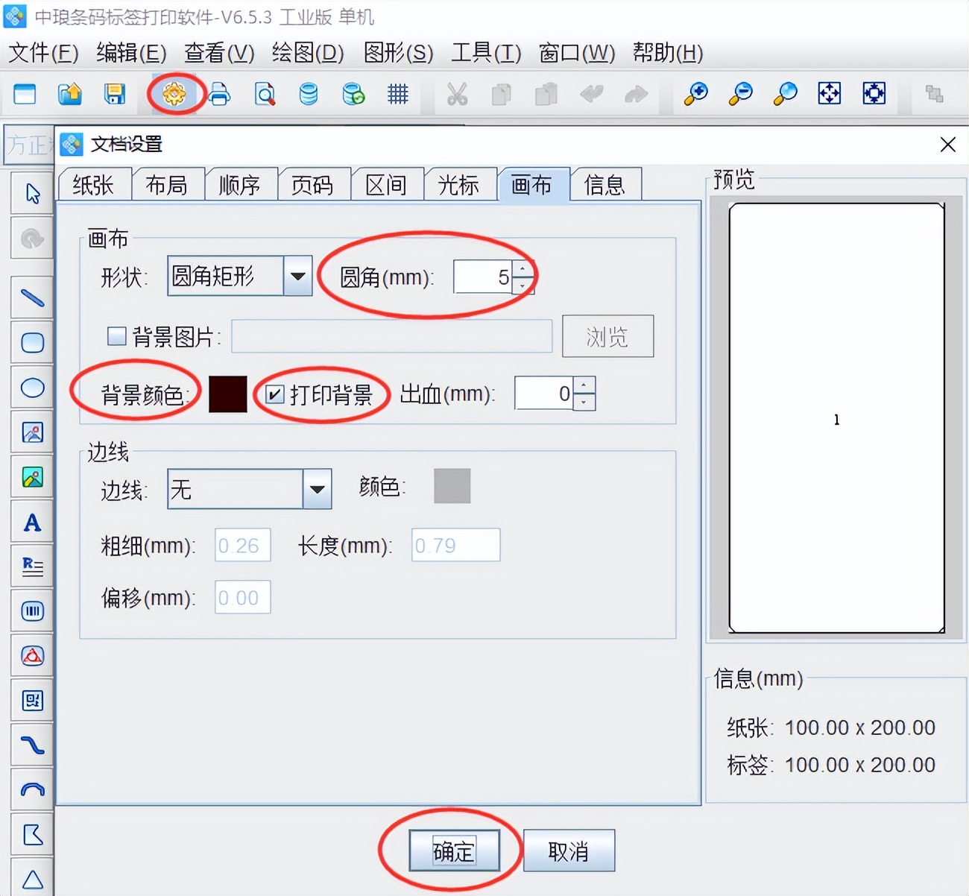Open the 图形(S) menu
Screen dimensions: 969x896
tap(398, 53)
